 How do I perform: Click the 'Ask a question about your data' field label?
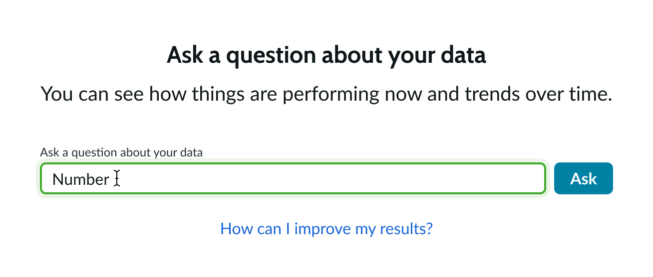pos(121,152)
